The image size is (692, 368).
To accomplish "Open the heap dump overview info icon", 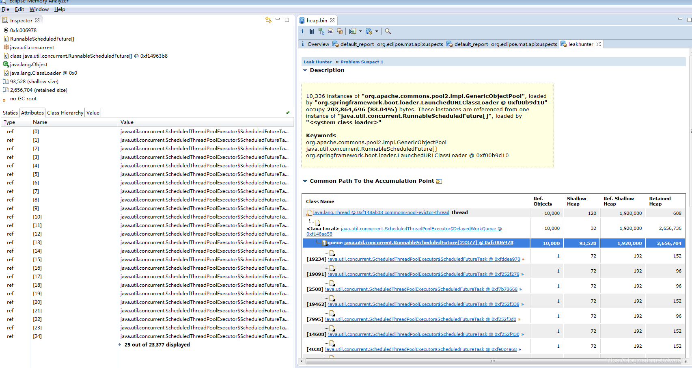I will pyautogui.click(x=302, y=31).
